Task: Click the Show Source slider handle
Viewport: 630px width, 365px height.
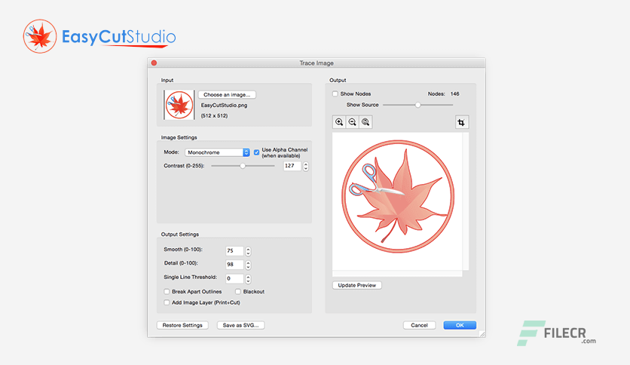Action: click(417, 105)
